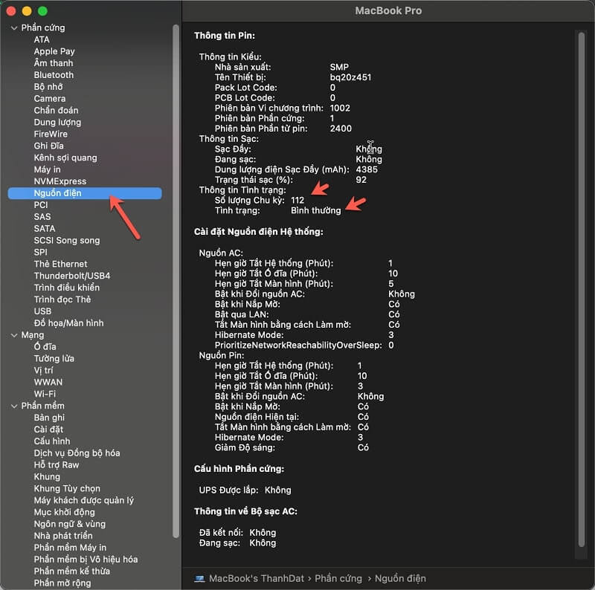
Task: Select the highlighted Nguồn điện item
Action: 85,193
